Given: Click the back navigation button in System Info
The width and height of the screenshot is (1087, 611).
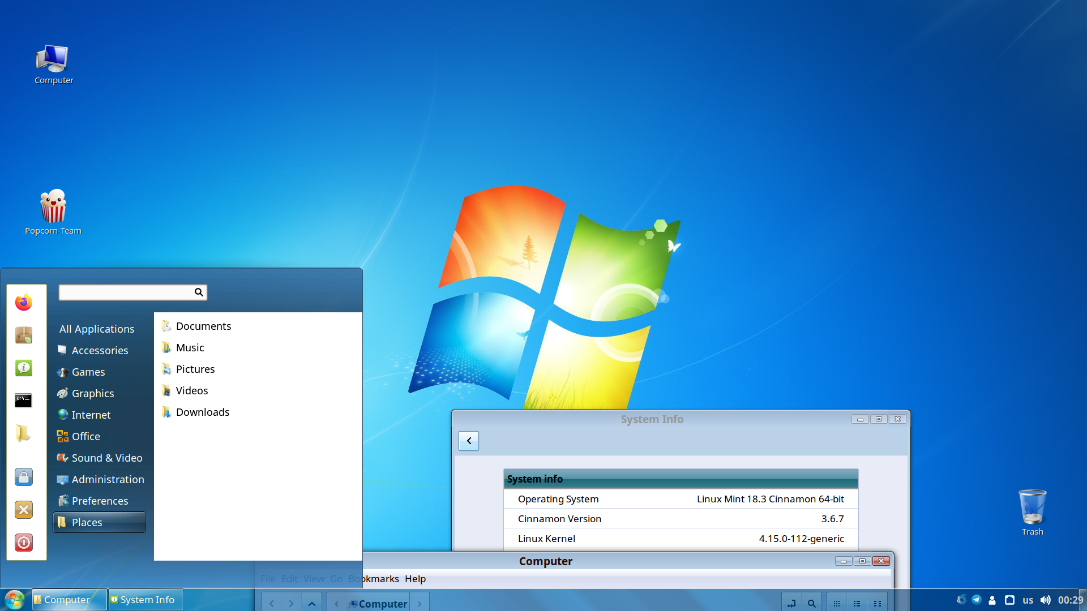Looking at the screenshot, I should tap(469, 440).
